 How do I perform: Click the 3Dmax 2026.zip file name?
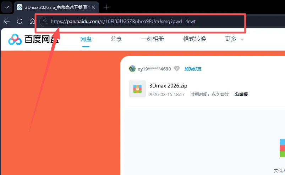(168, 86)
